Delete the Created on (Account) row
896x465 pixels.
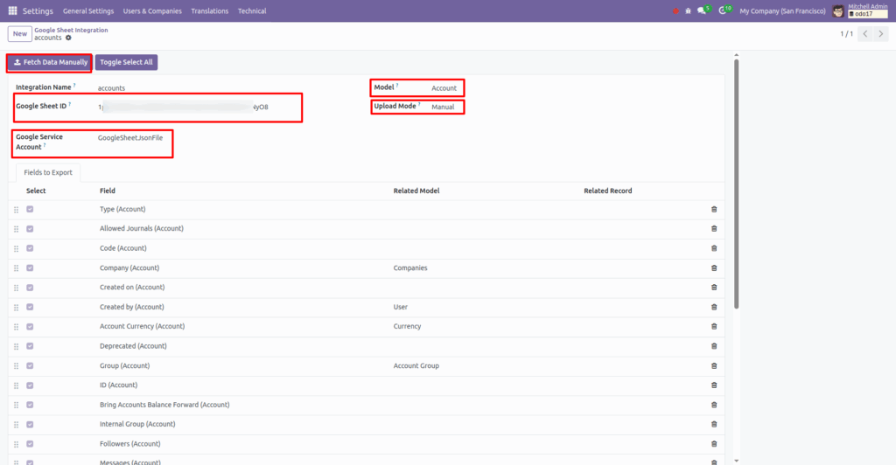click(714, 288)
